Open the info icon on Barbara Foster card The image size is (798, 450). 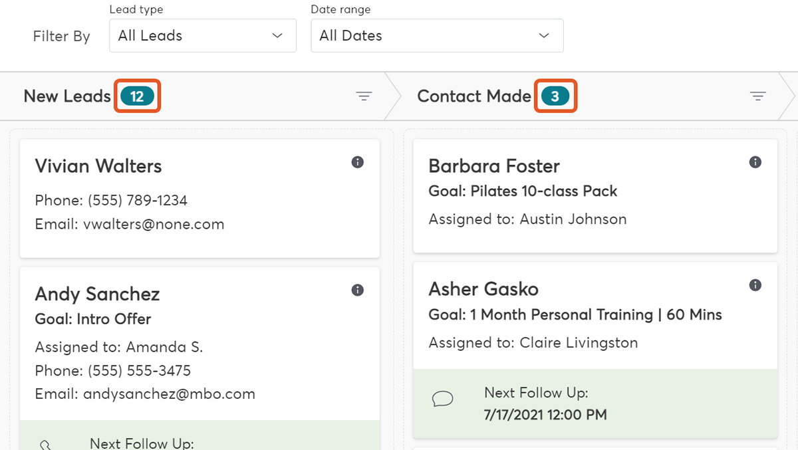pyautogui.click(x=755, y=162)
